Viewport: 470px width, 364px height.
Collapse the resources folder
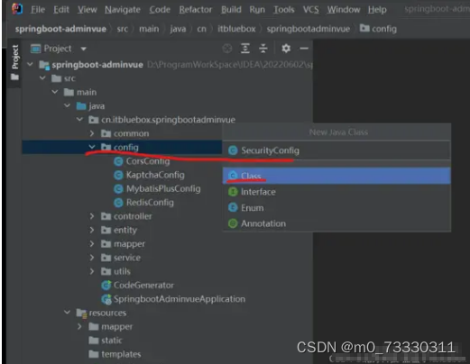click(68, 313)
